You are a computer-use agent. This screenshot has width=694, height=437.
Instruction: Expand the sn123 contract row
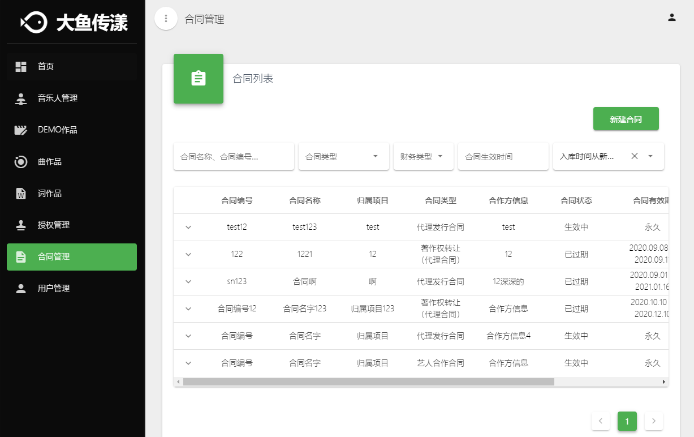pyautogui.click(x=188, y=282)
